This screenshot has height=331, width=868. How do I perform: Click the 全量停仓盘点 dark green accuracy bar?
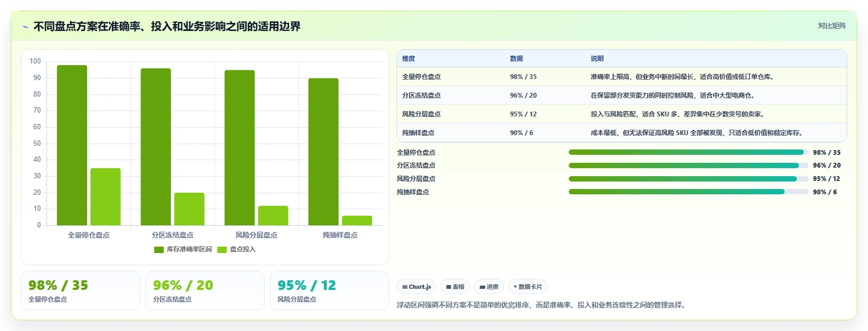click(x=72, y=145)
